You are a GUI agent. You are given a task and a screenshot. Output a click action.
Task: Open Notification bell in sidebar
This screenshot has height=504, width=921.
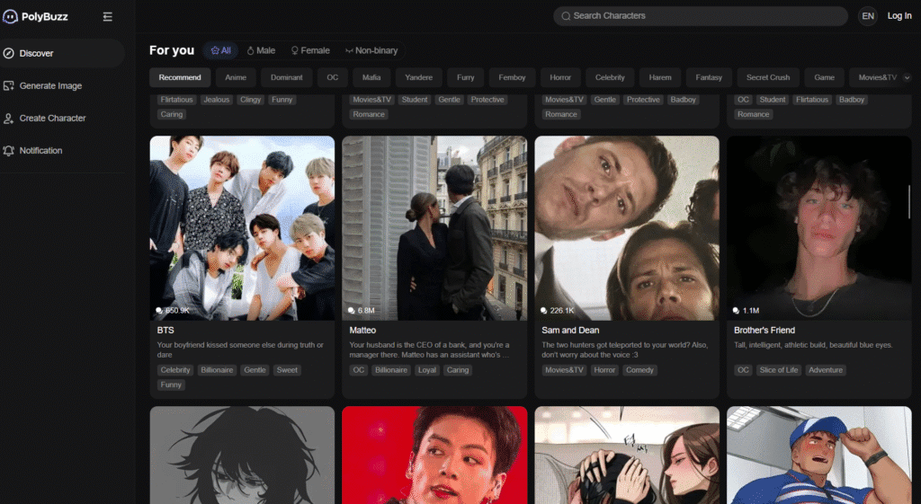click(x=9, y=150)
